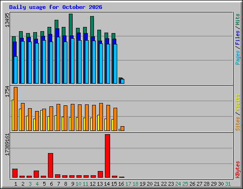Screen dimensions: 243x189
Task: Click the red KBytes bar for day 4
Action: point(36,174)
